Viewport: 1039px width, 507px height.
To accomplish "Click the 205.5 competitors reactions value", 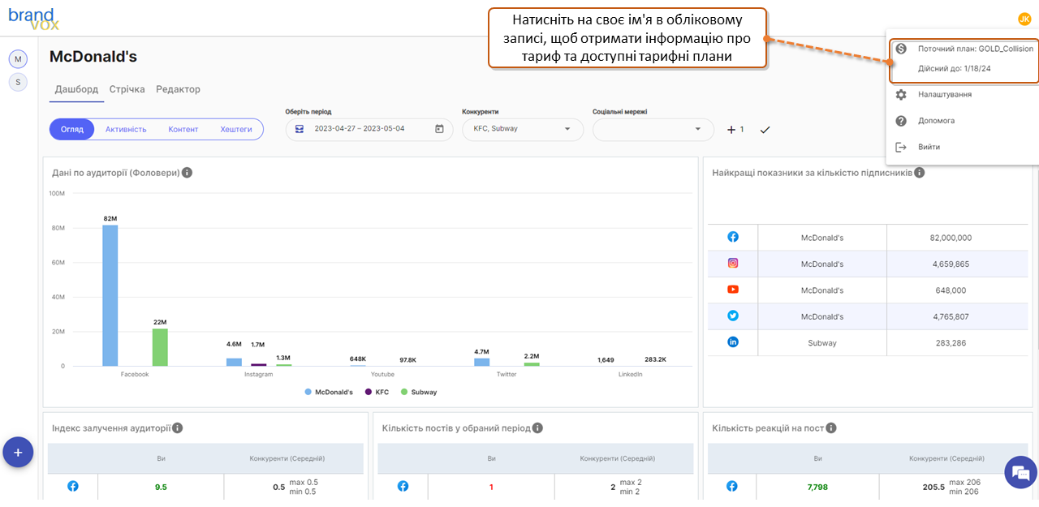I will (x=933, y=487).
